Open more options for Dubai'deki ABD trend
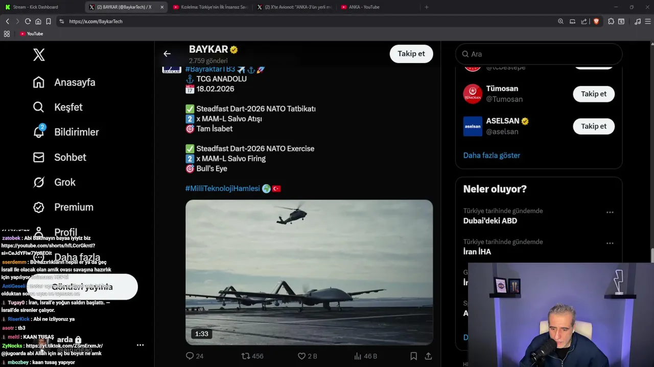Viewport: 654px width, 367px height. 610,212
